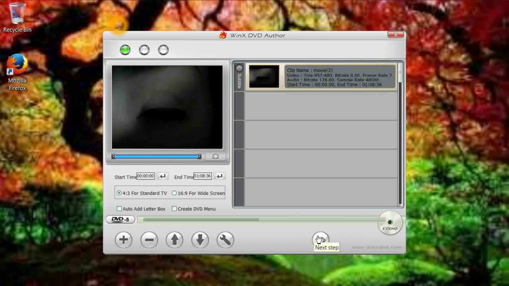Apply the End Time value with its button

(x=220, y=176)
